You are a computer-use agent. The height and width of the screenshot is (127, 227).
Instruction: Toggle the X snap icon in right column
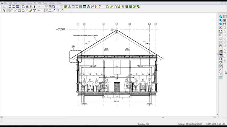click(225, 50)
